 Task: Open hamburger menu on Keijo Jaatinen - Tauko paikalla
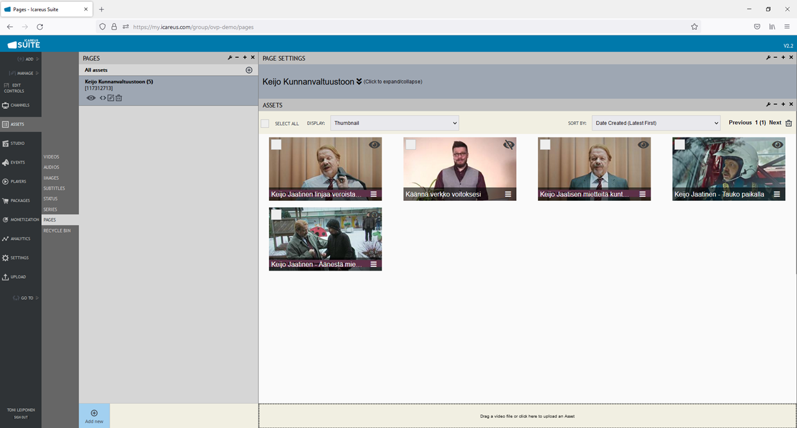pyautogui.click(x=777, y=194)
